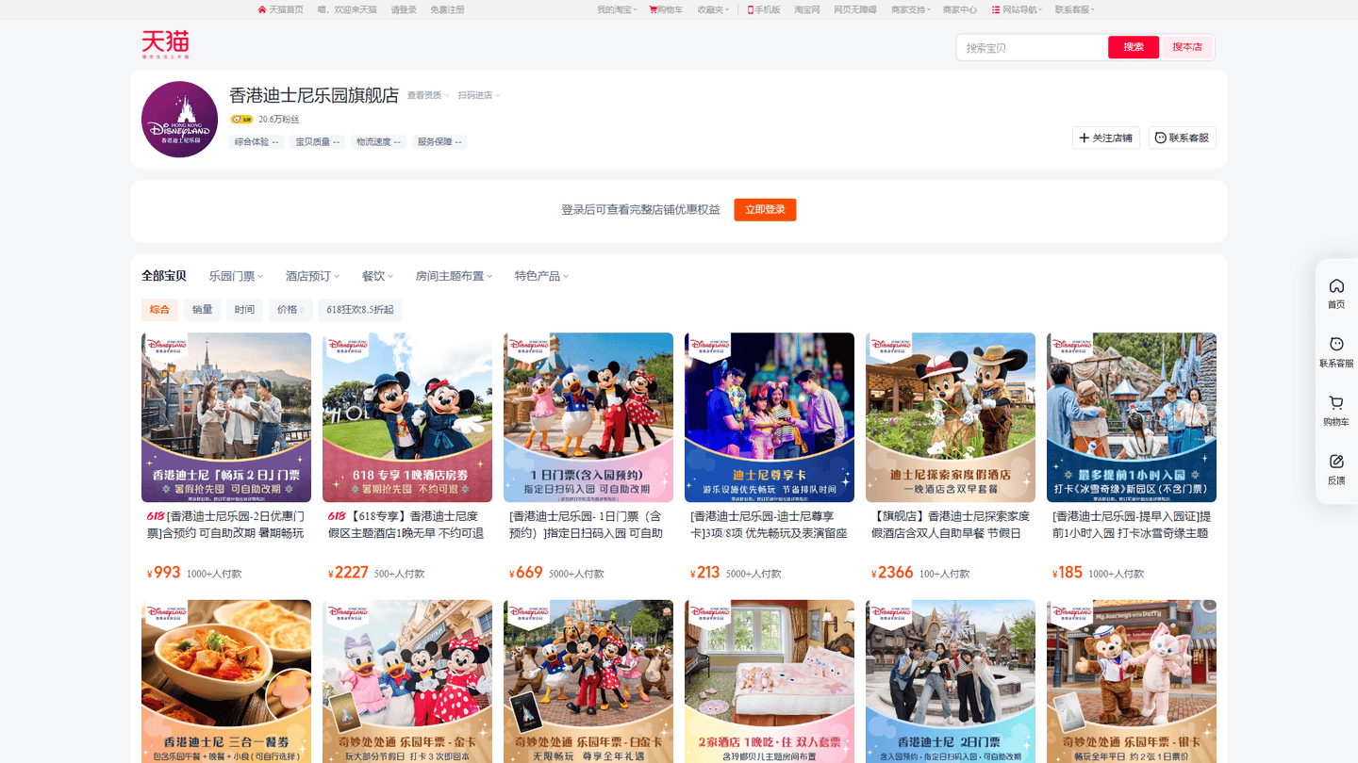Image resolution: width=1358 pixels, height=763 pixels.
Task: Open 乐园年票-银卡 thumbnail
Action: coord(1132,681)
